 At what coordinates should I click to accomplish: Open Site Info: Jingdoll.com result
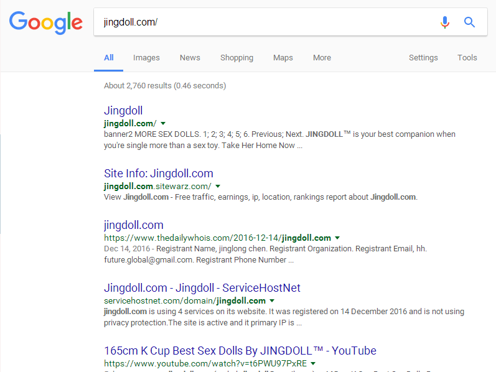[x=159, y=174]
